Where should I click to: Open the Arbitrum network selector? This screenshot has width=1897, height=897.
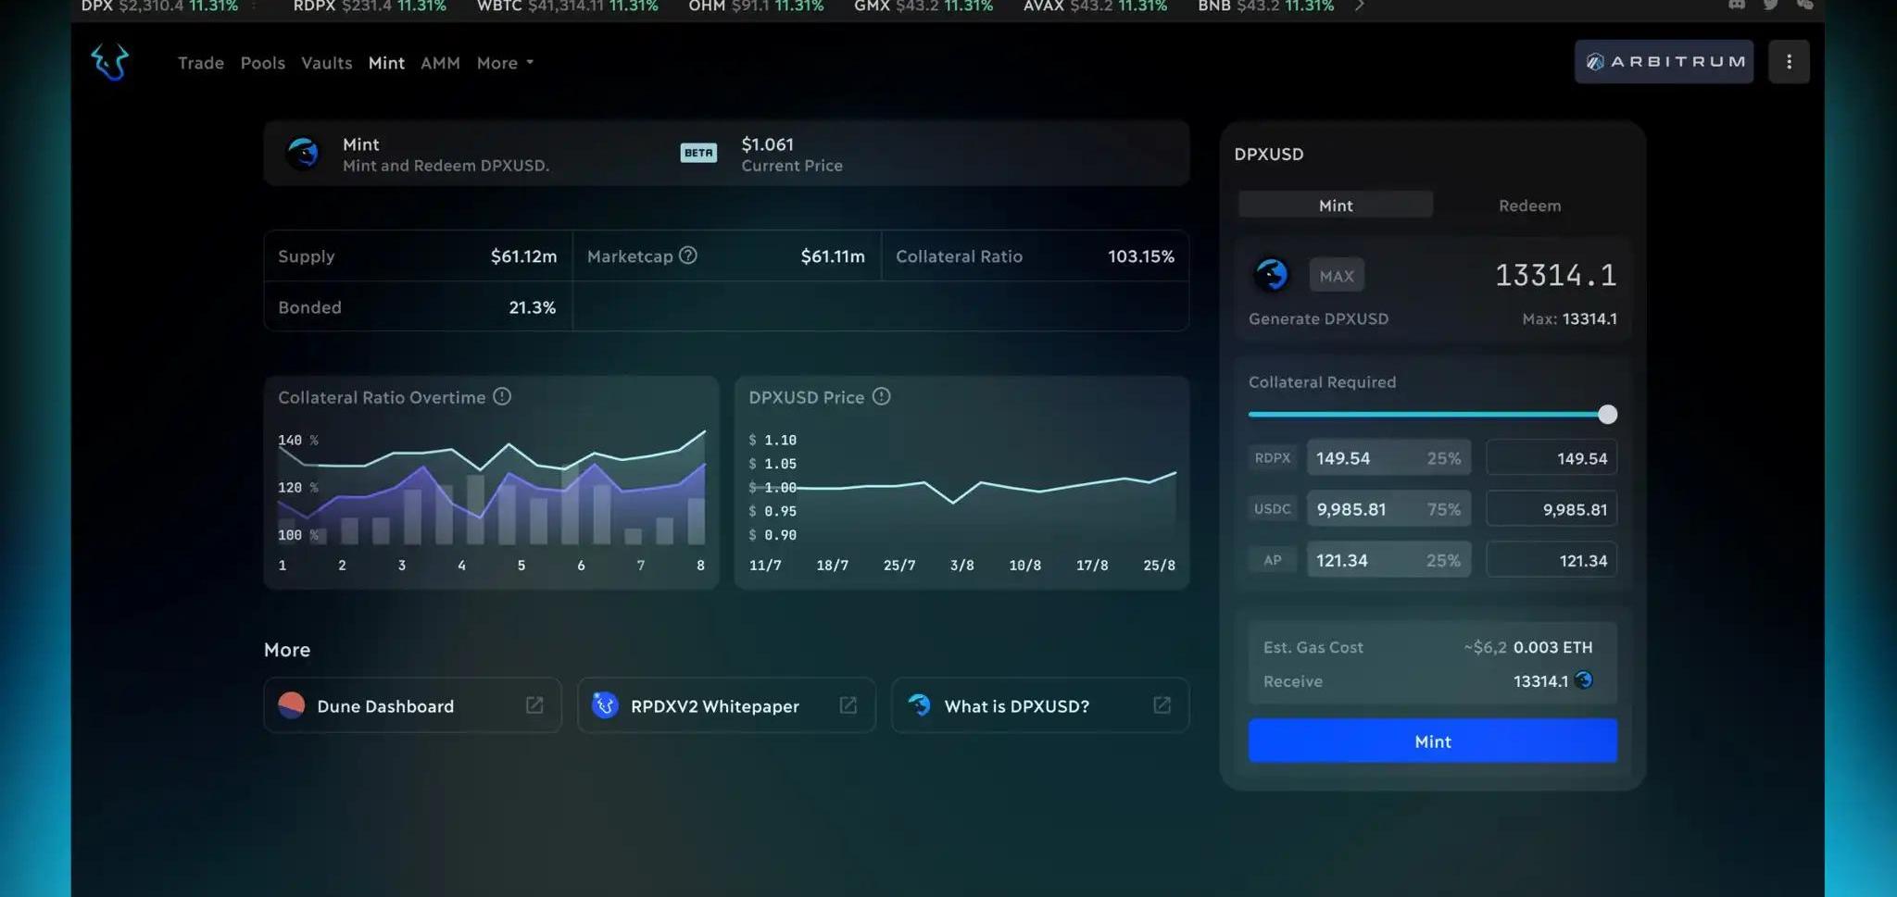coord(1664,62)
